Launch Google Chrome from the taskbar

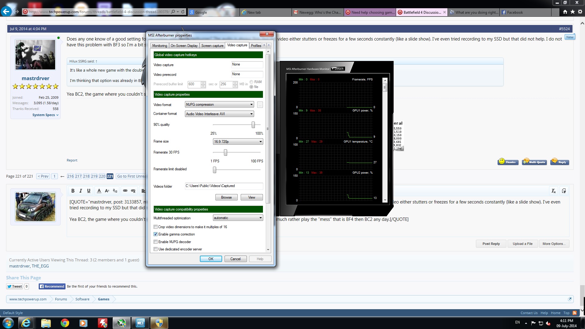point(65,323)
